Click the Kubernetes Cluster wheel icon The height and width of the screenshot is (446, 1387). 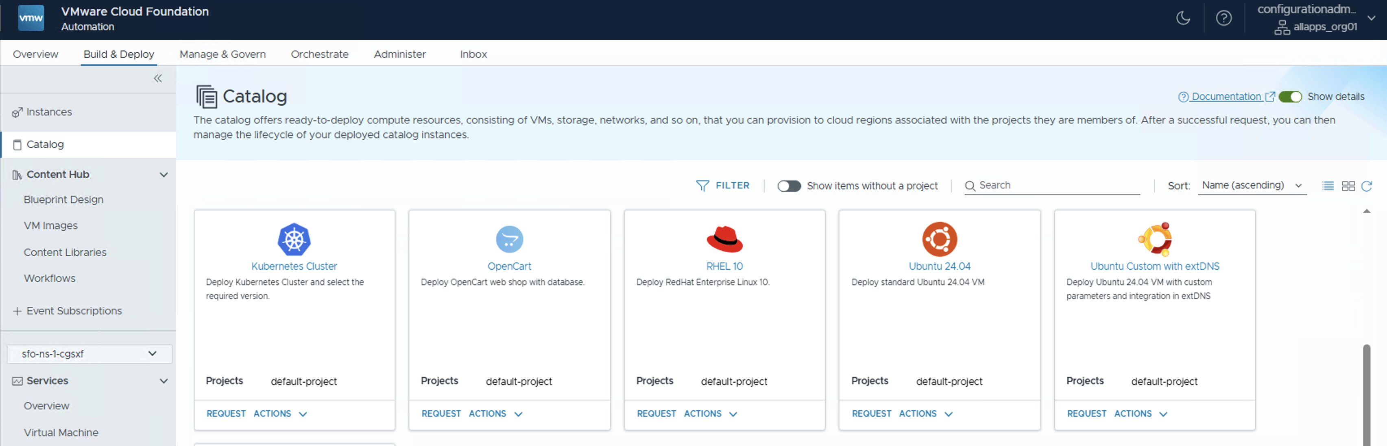pos(294,239)
